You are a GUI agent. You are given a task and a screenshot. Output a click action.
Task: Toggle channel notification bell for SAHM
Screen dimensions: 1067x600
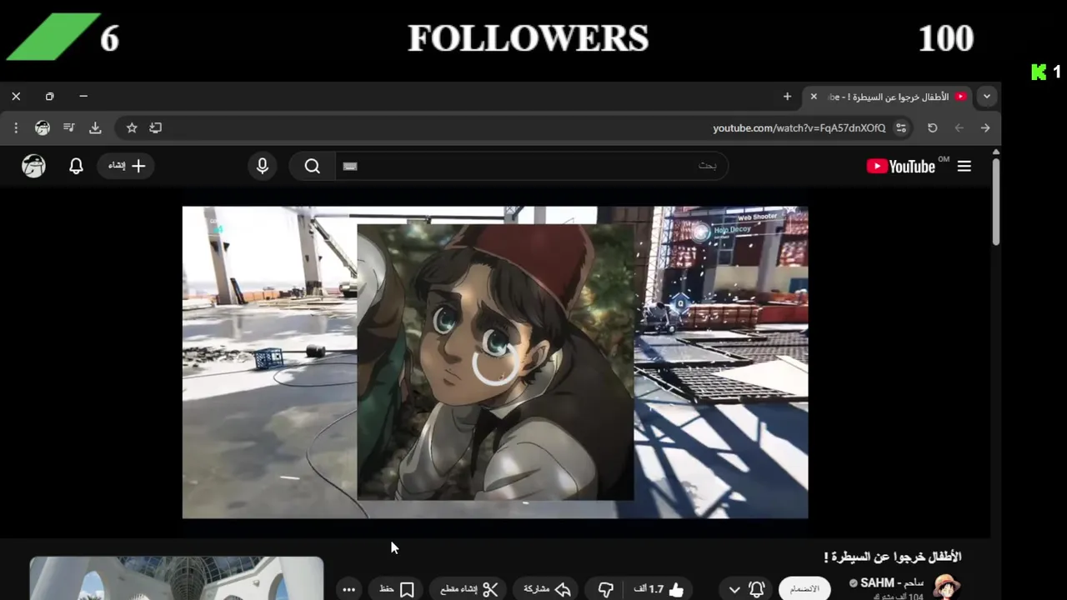pos(756,589)
